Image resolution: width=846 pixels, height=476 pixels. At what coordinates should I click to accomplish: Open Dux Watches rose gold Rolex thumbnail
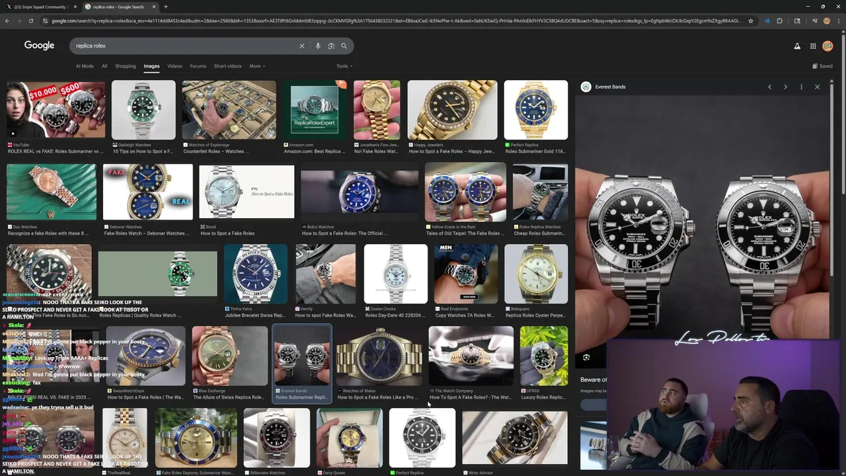(x=52, y=192)
